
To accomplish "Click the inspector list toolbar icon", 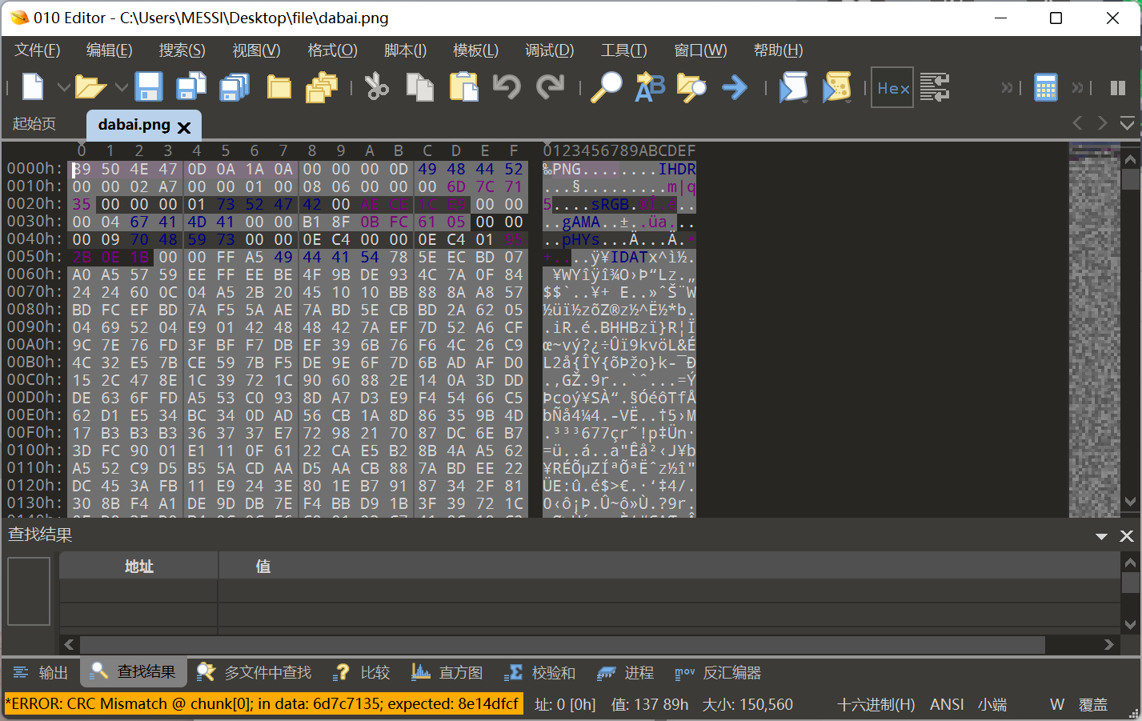I will (934, 86).
